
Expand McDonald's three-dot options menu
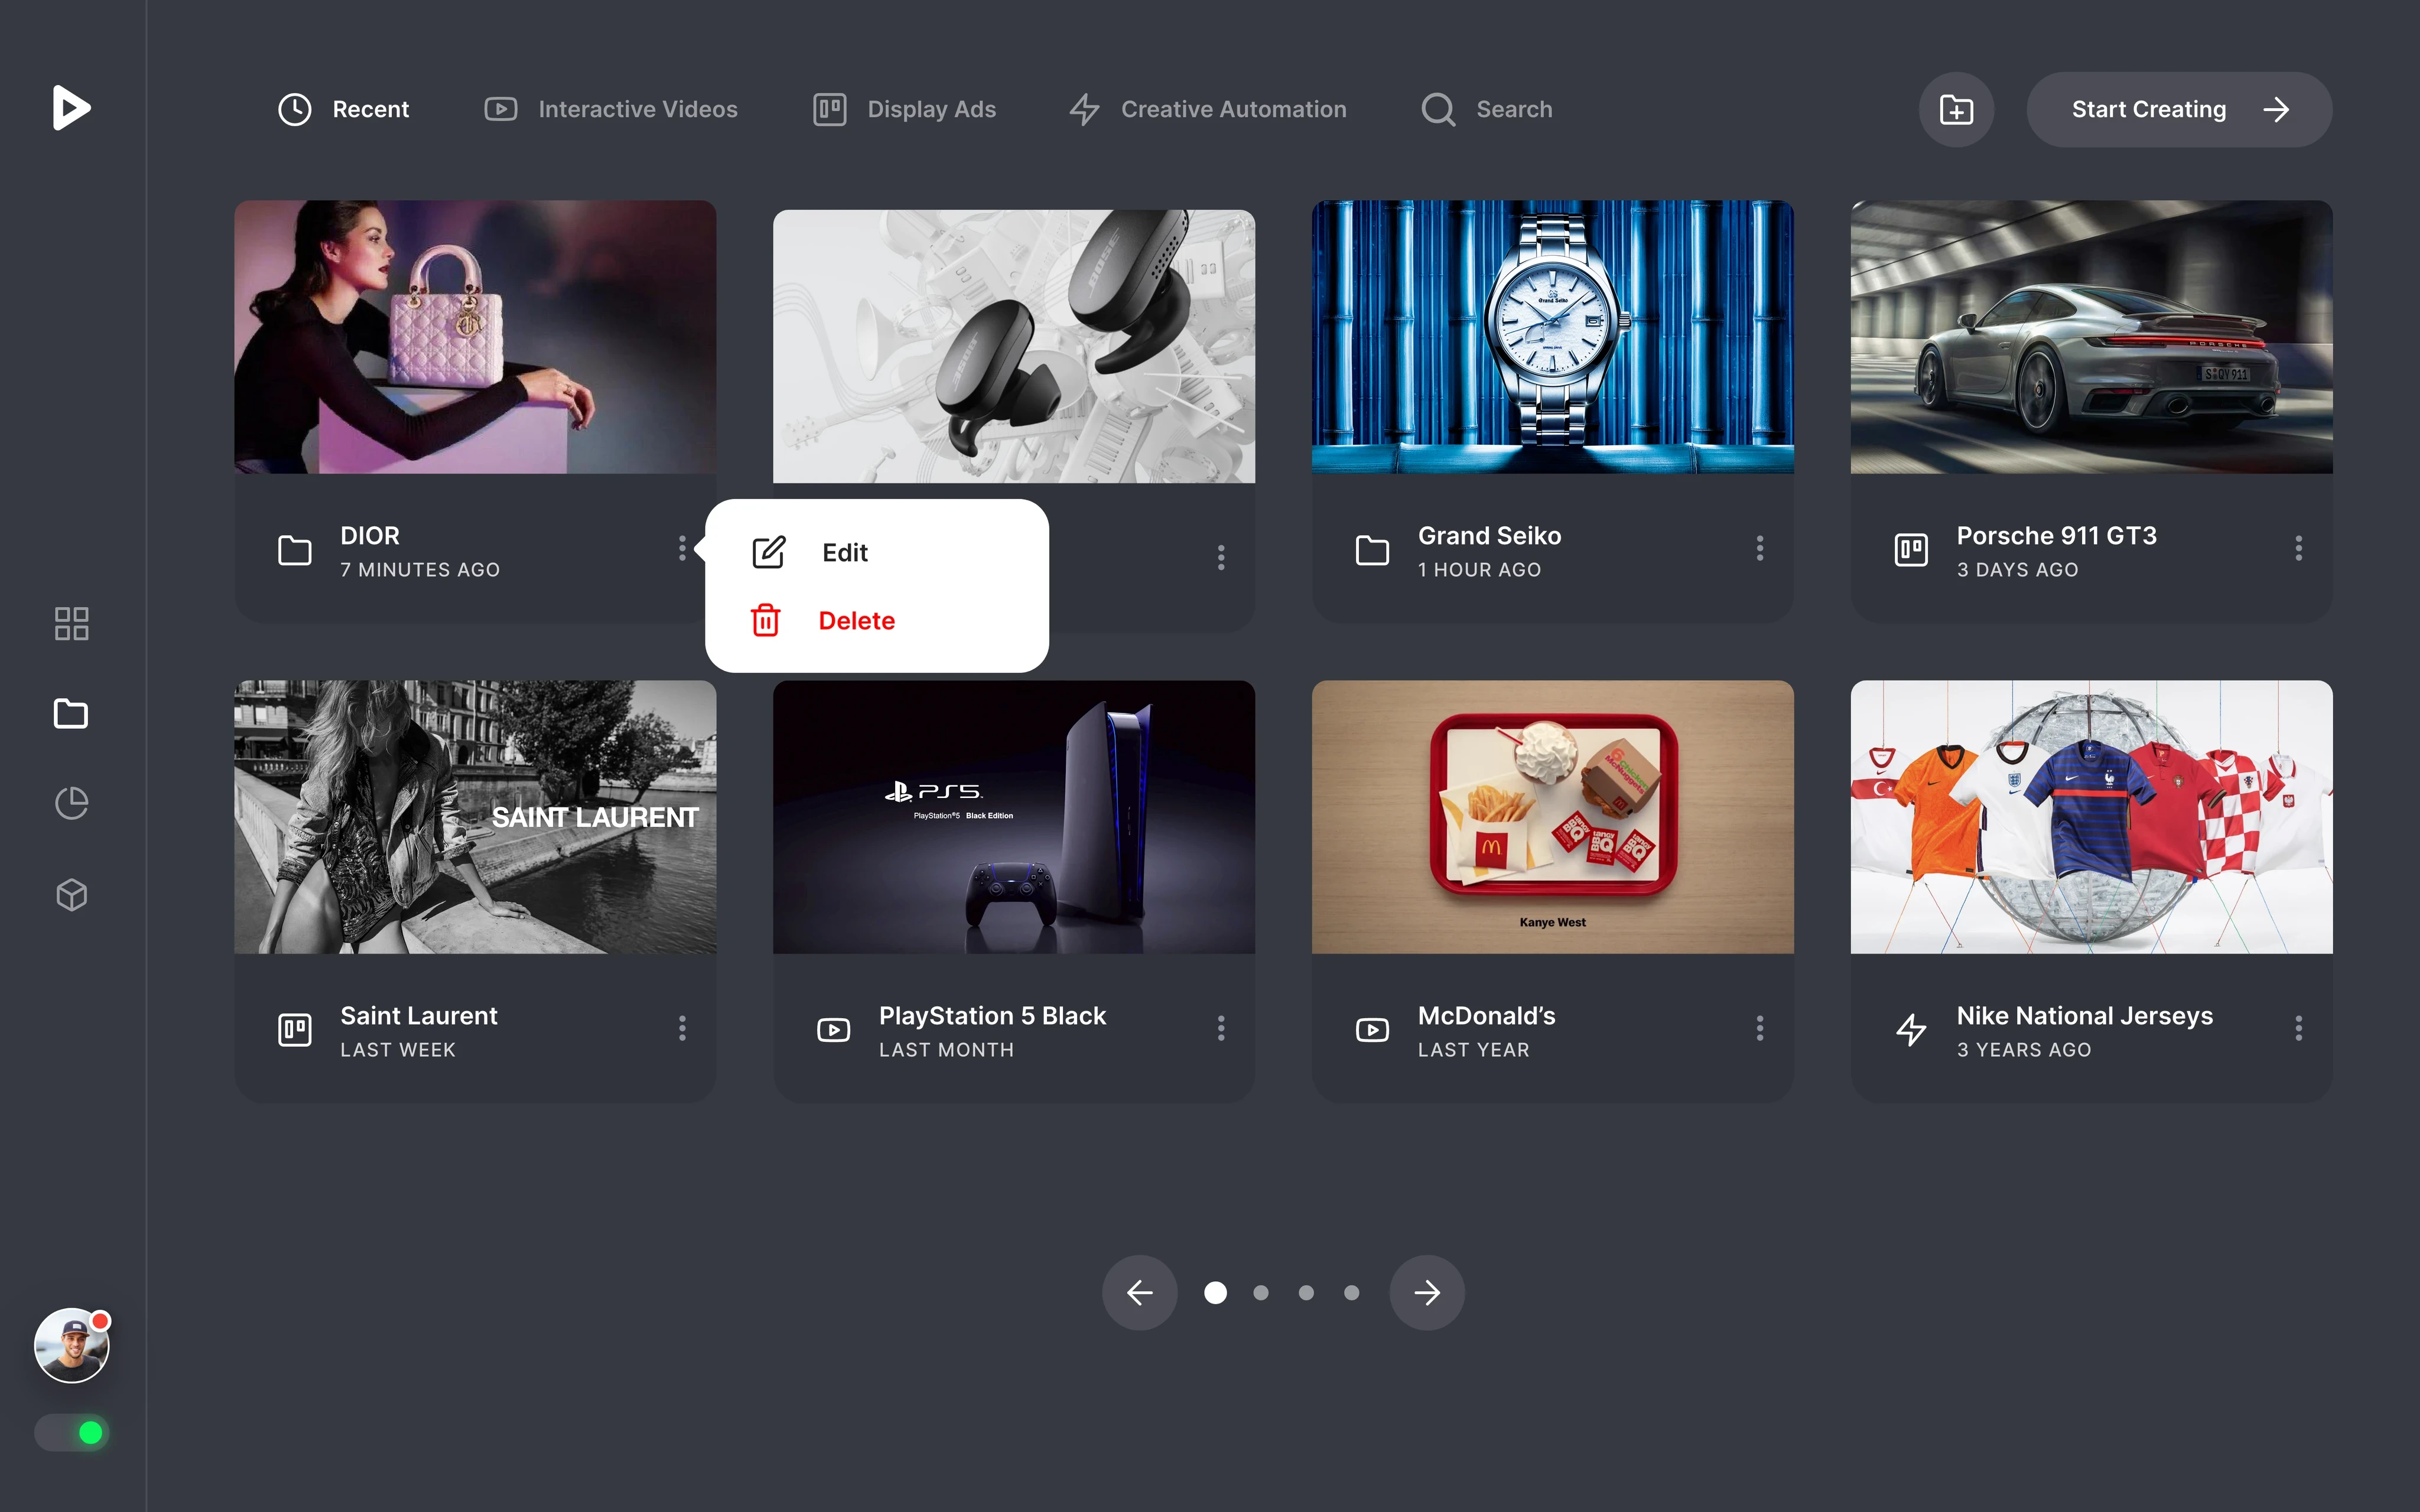click(x=1760, y=1029)
